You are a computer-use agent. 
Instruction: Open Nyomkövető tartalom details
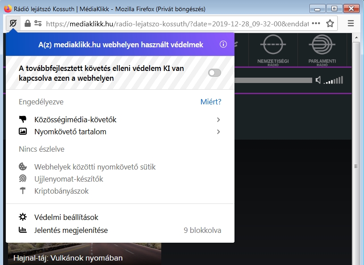pyautogui.click(x=120, y=132)
